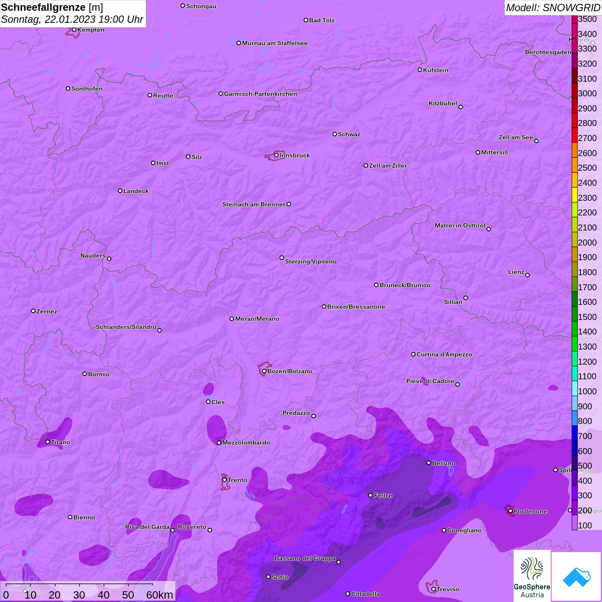Viewport: 602px width, 602px height.
Task: Click the Belluno marker dot
Action: click(429, 463)
